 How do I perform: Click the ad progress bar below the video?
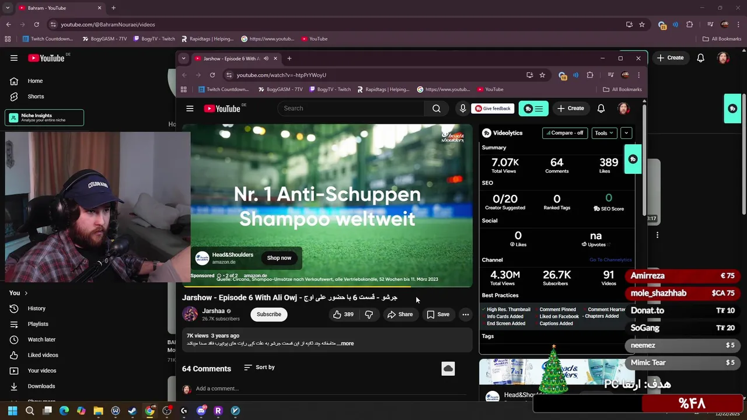(x=327, y=286)
